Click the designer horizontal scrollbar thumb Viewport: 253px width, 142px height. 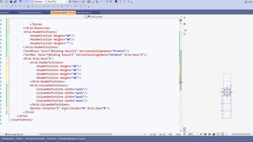coord(241,134)
